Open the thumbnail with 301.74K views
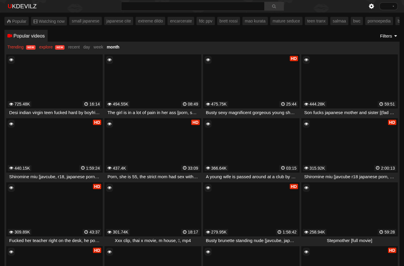The height and width of the screenshot is (266, 404). (x=153, y=209)
